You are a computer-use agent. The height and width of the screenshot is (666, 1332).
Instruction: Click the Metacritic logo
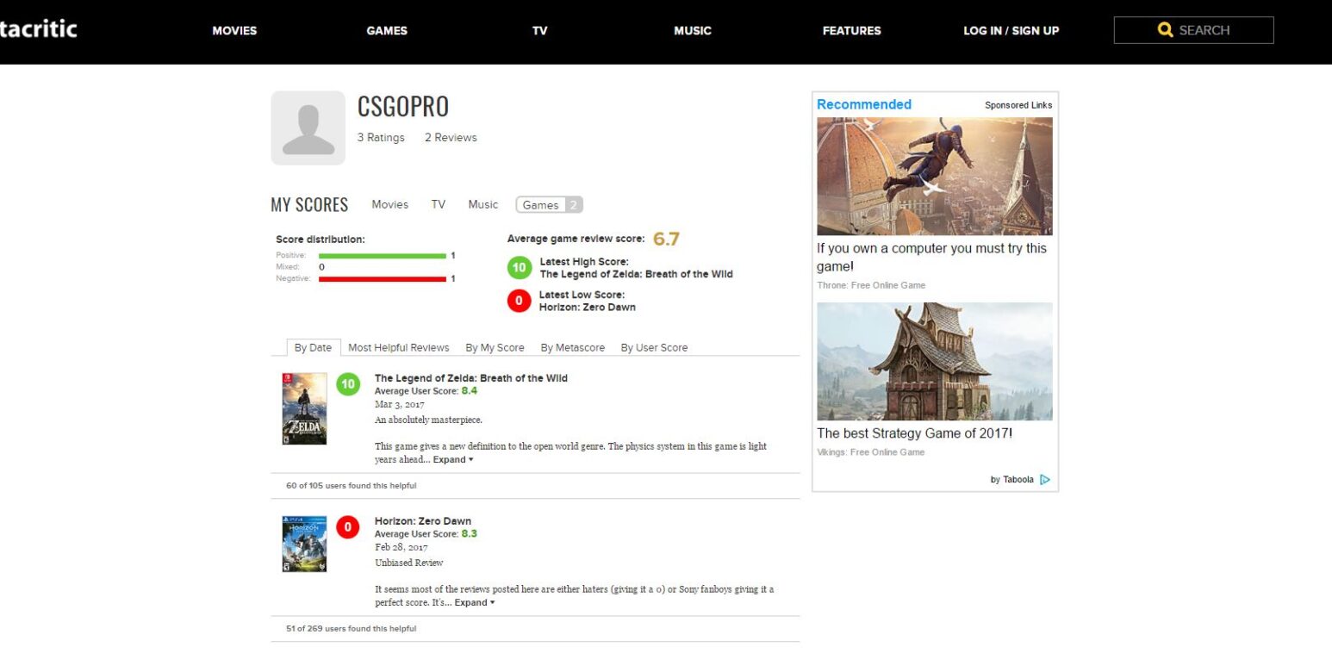tap(38, 29)
